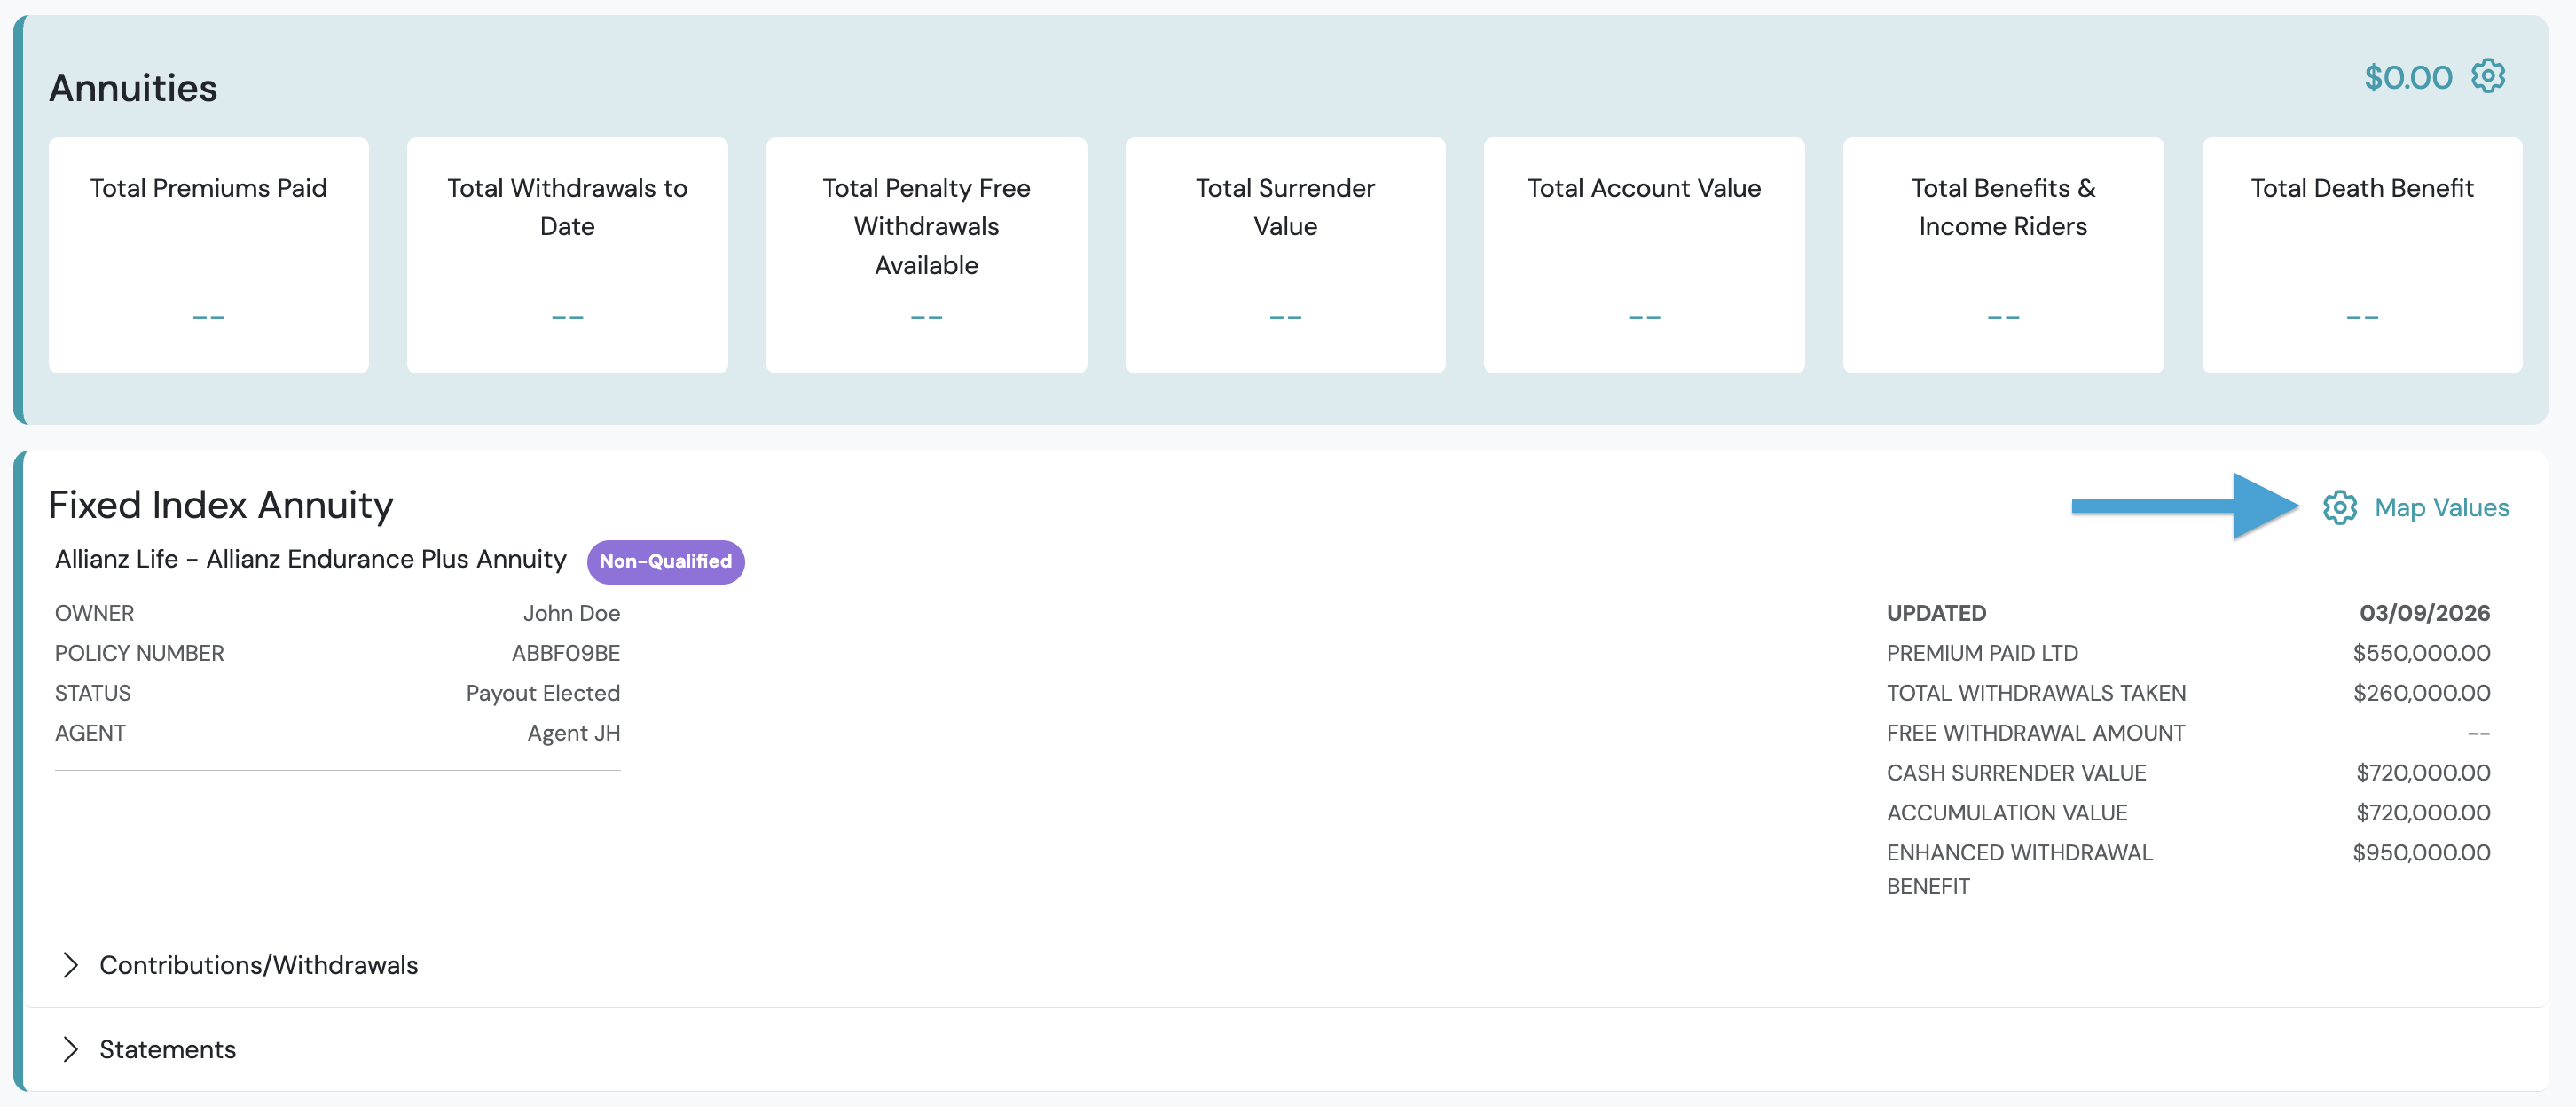Select Total Benefits & Income Riders card
This screenshot has height=1107, width=2576.
tap(2003, 256)
